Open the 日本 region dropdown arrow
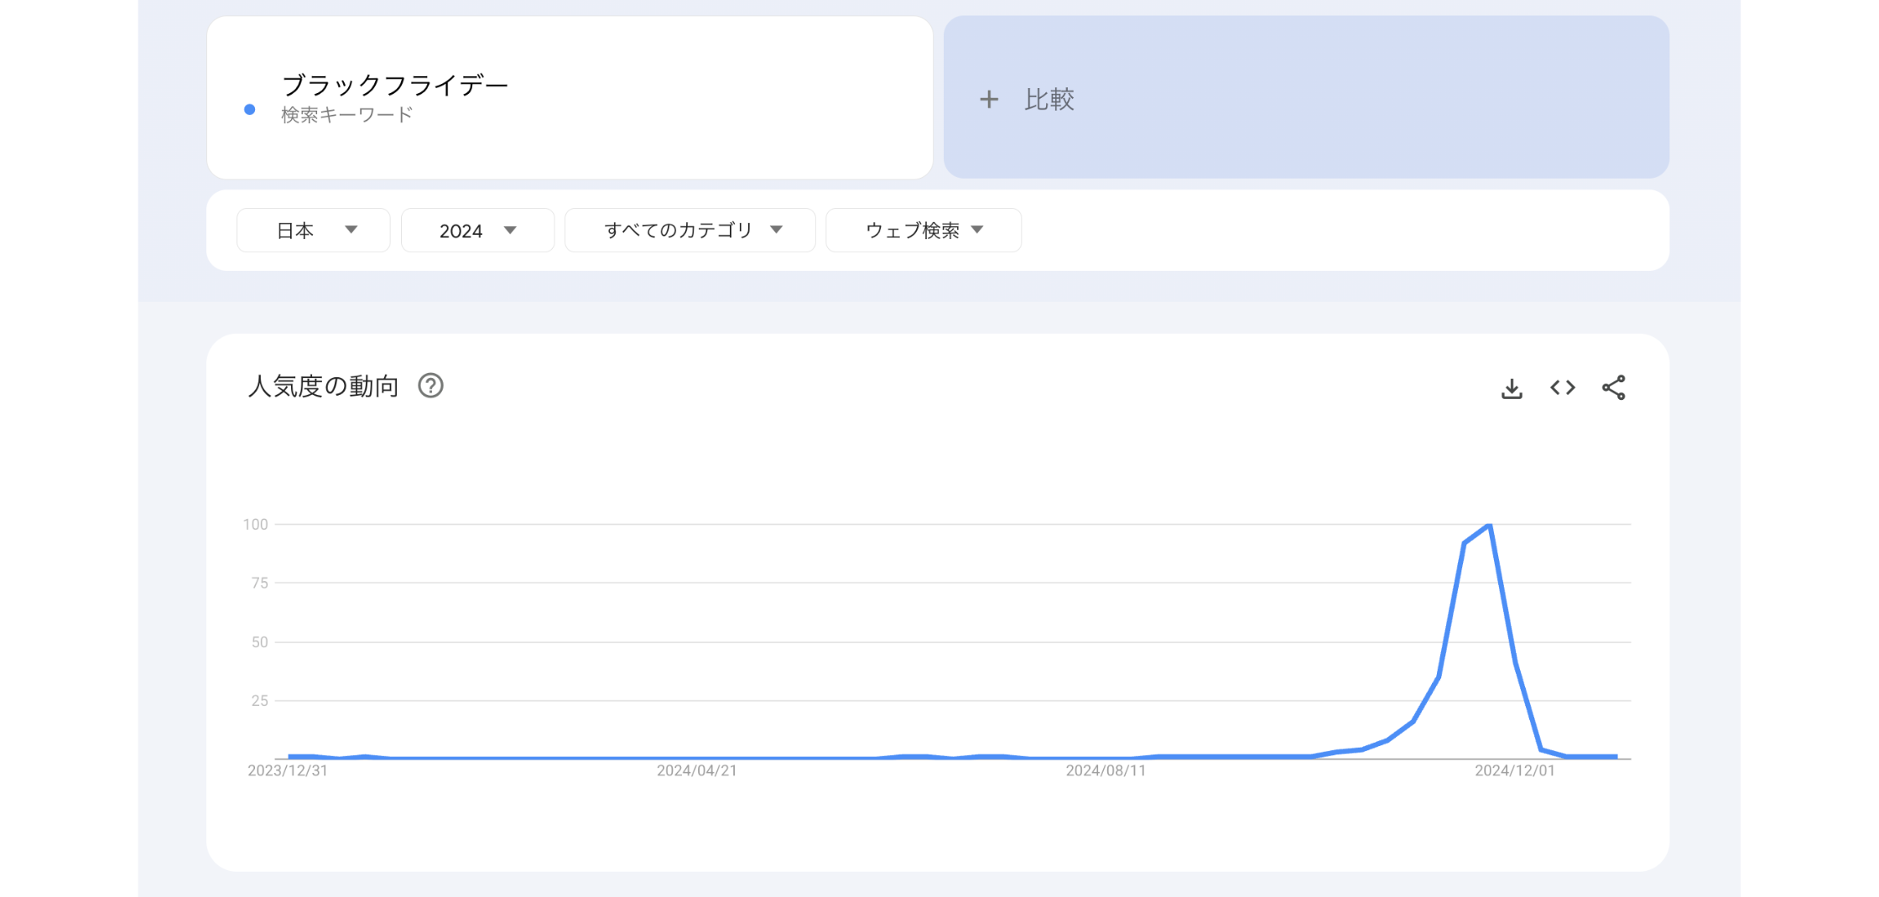Viewport: 1879px width, 897px height. click(x=352, y=230)
